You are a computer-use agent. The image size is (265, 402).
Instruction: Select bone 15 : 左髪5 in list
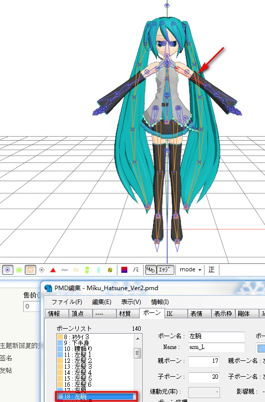(x=95, y=378)
